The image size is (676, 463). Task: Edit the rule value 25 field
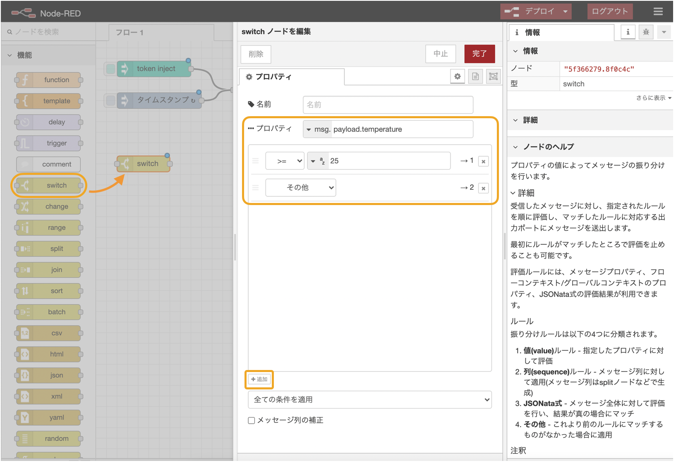point(389,161)
